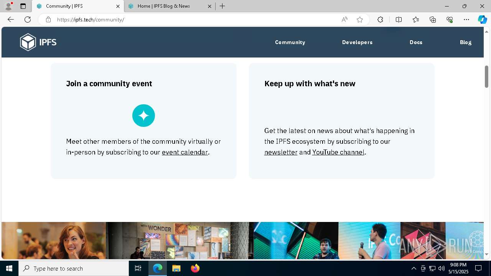Image resolution: width=491 pixels, height=276 pixels.
Task: Refresh the page
Action: [x=28, y=20]
